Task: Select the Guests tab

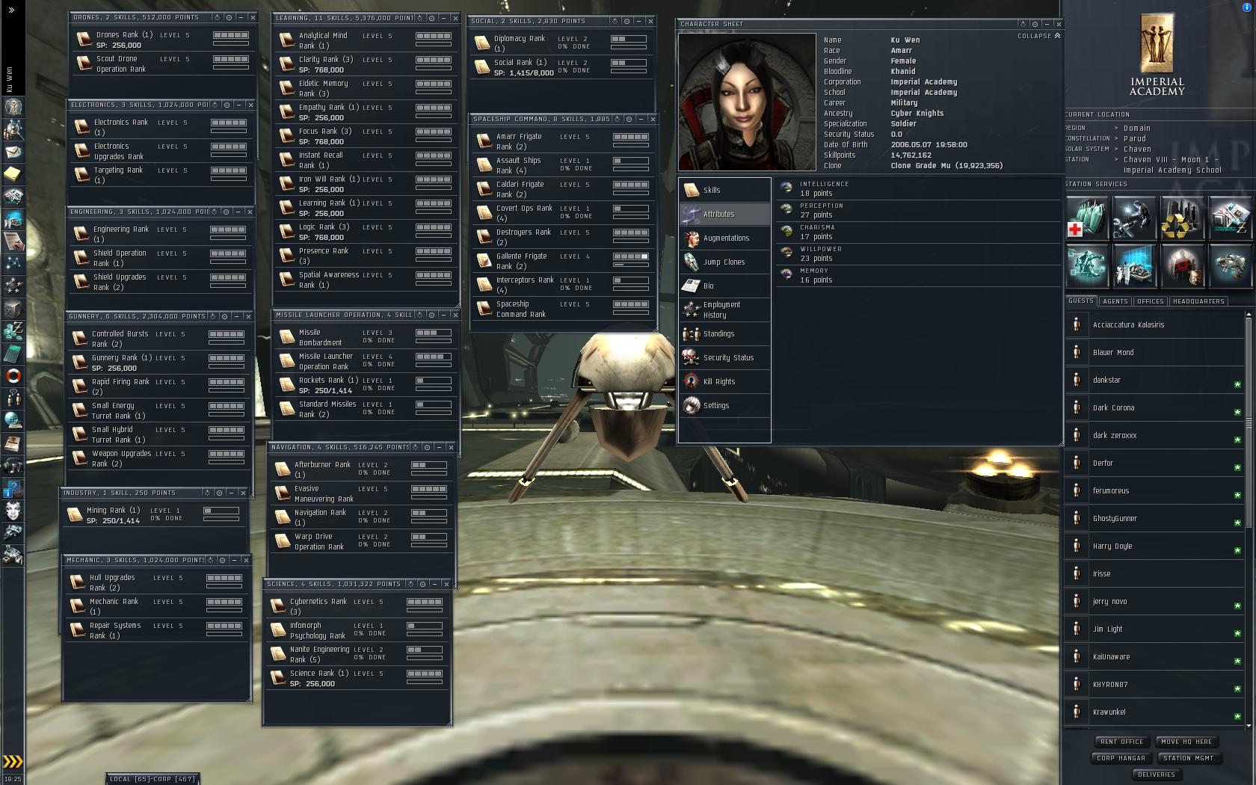Action: (x=1081, y=301)
